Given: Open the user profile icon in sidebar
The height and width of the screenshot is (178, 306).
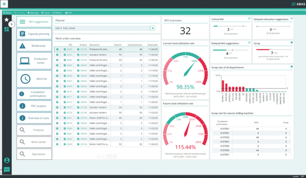Looking at the screenshot, I should pos(7,160).
